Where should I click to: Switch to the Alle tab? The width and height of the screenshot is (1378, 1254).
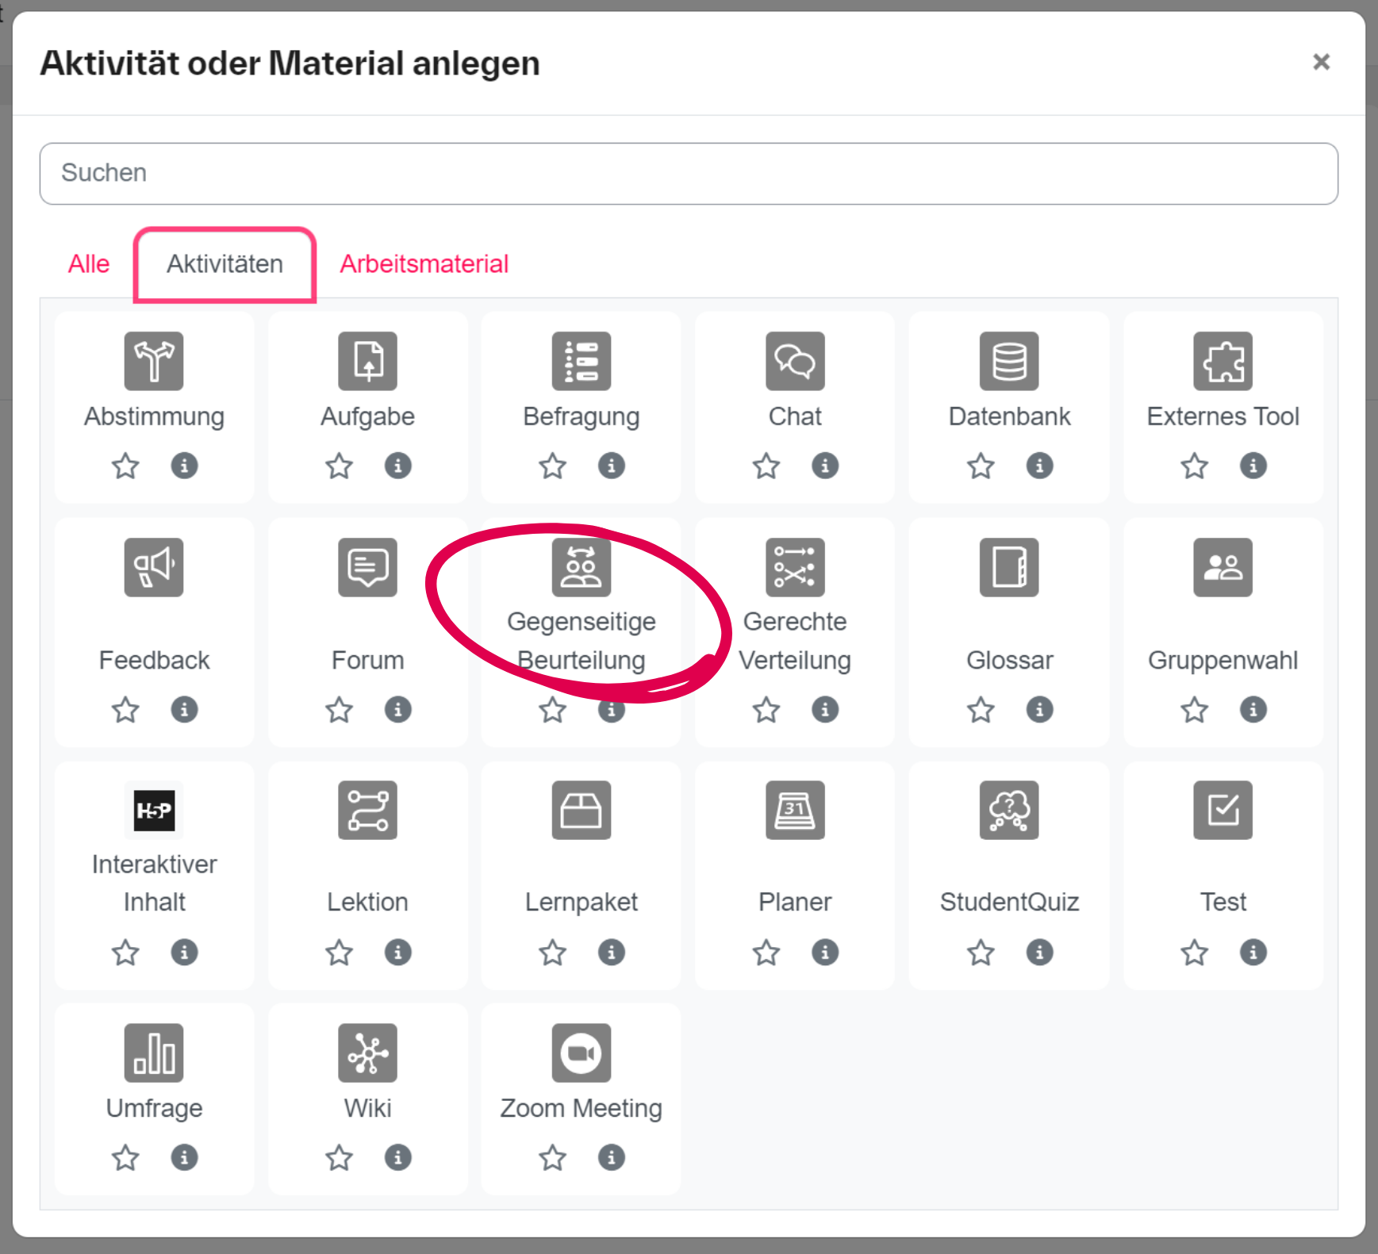click(x=89, y=264)
